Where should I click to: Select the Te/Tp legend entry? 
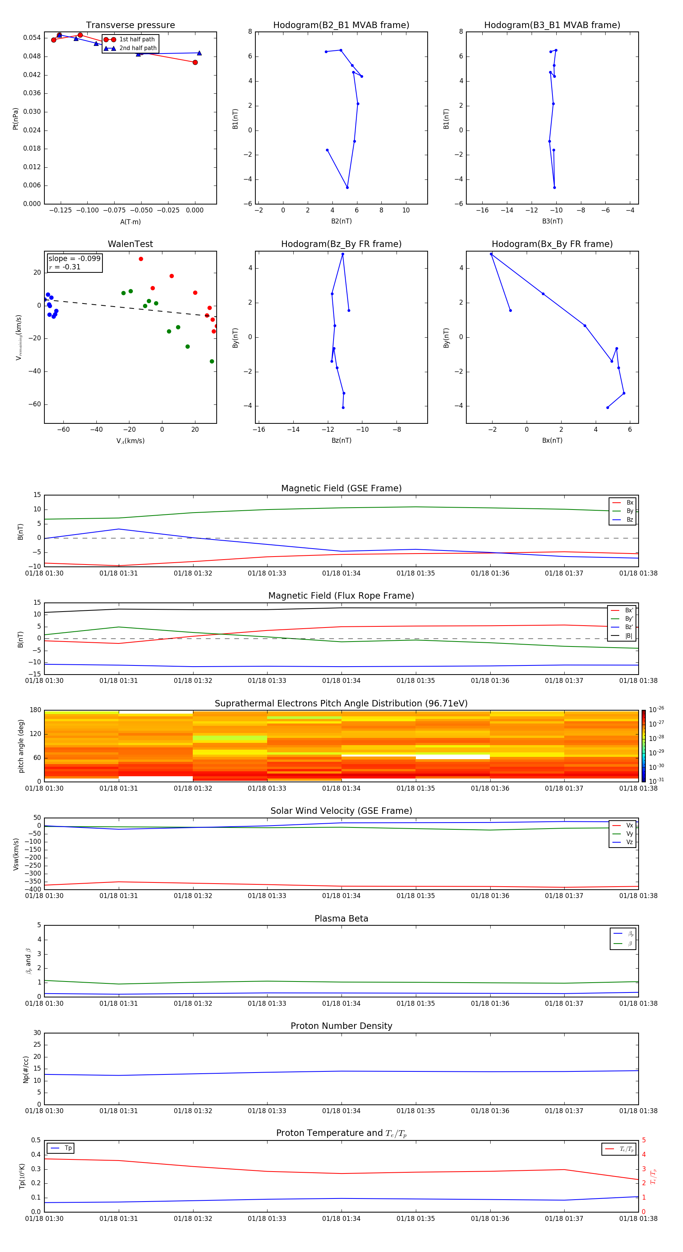click(619, 1149)
